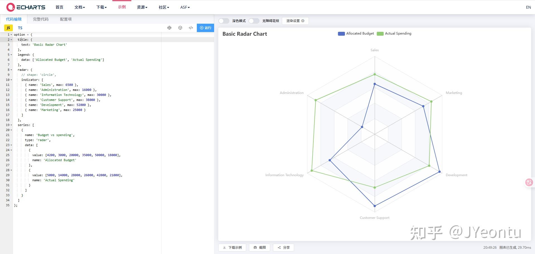Click the green data point at Administration axis

(x=316, y=100)
